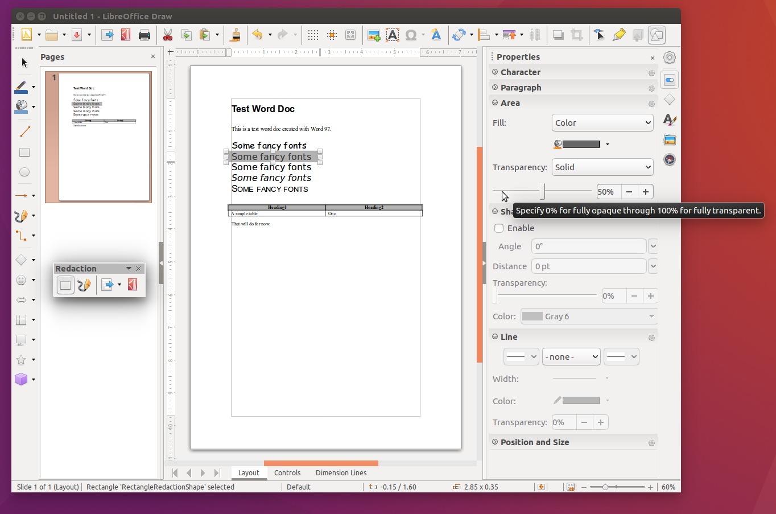Expand the shadow Angle dropdown

click(653, 246)
